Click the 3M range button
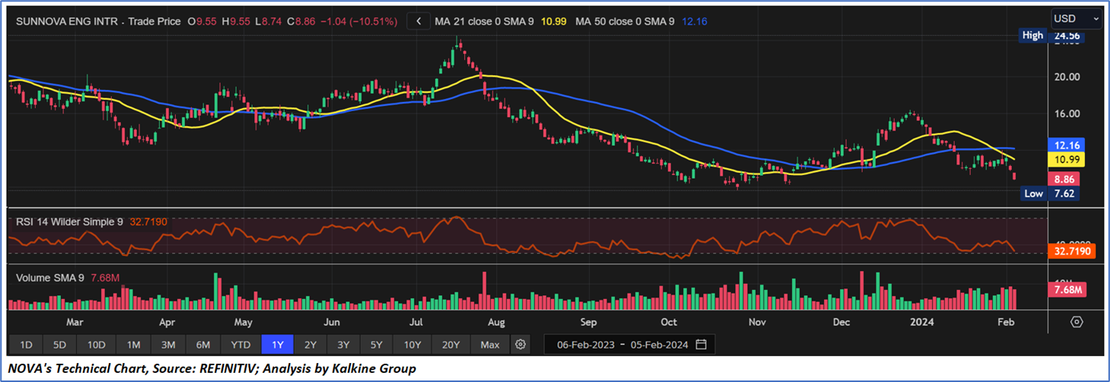Viewport: 1110px width, 382px height. (x=168, y=345)
